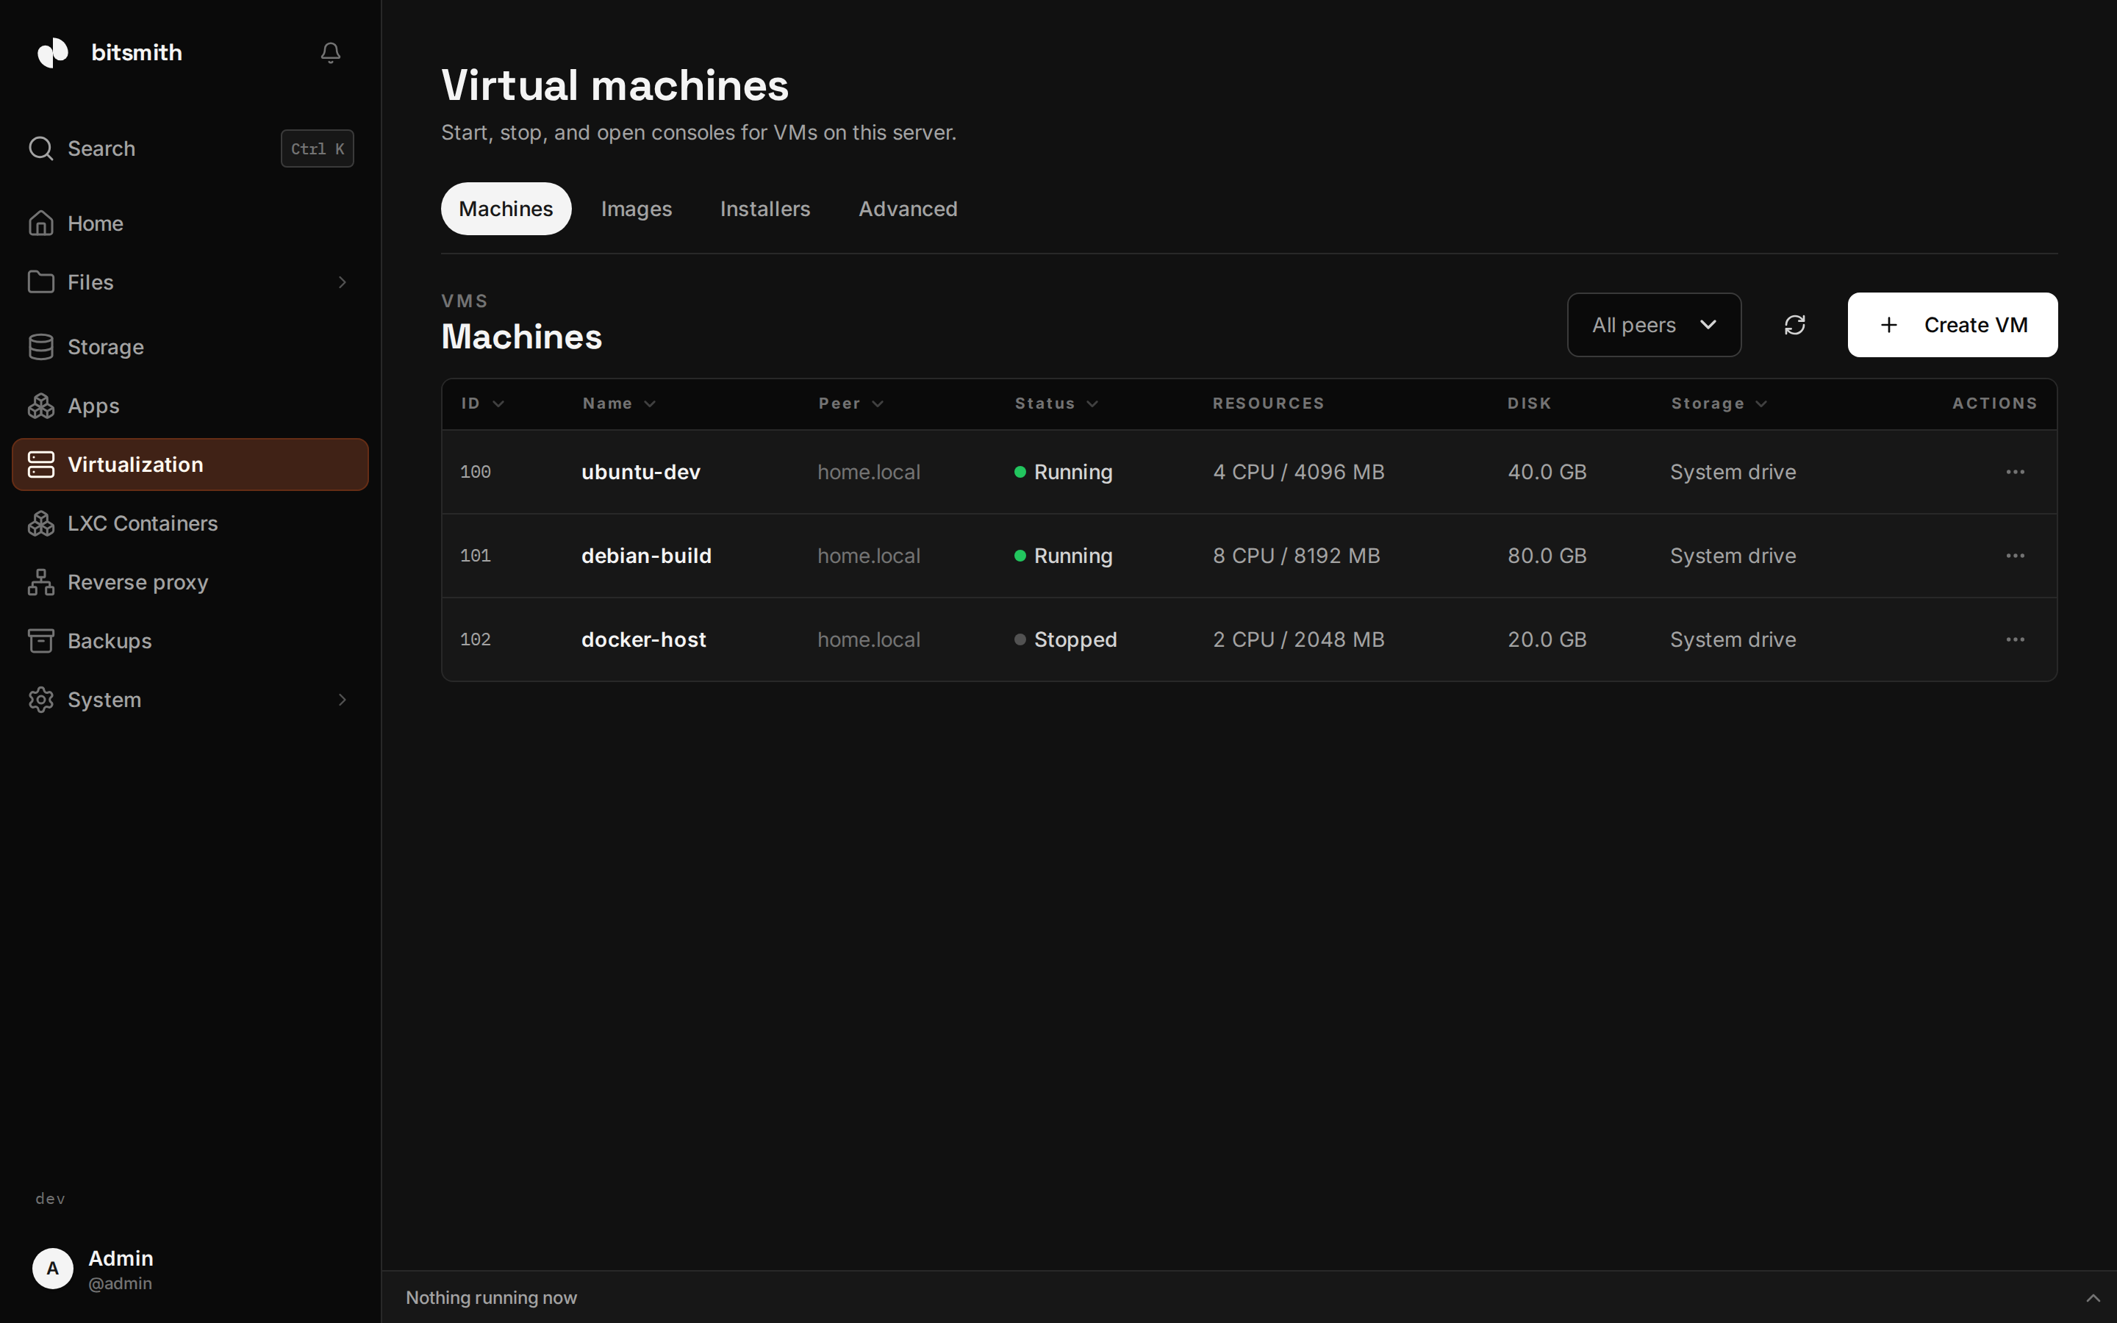Switch to the Machines tab
2117x1323 pixels.
click(x=506, y=208)
